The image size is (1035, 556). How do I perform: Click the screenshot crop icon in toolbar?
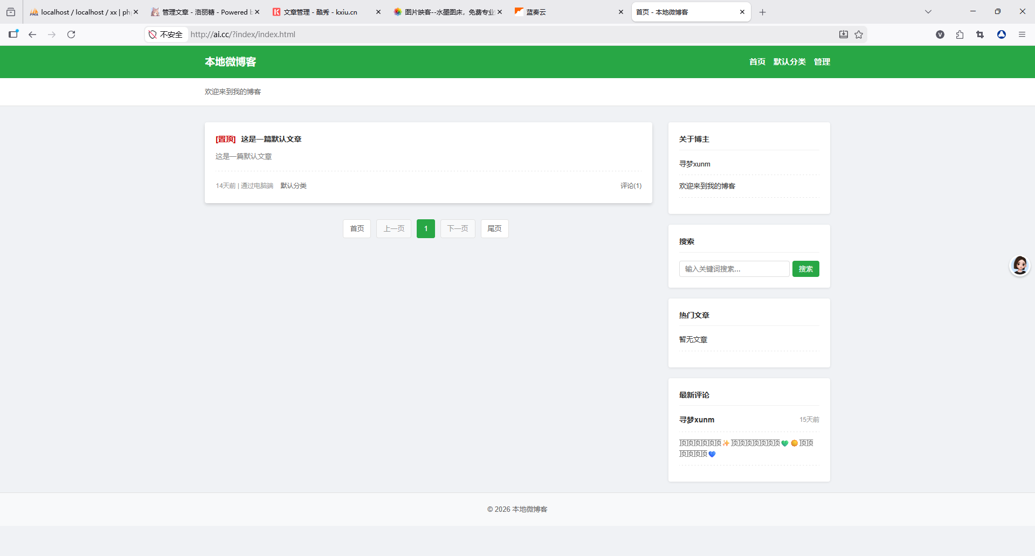click(x=980, y=34)
